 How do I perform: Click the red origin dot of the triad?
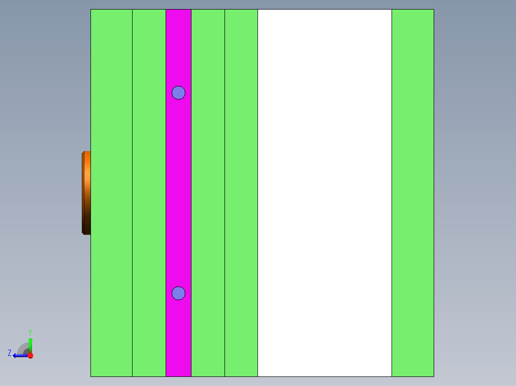(30, 355)
